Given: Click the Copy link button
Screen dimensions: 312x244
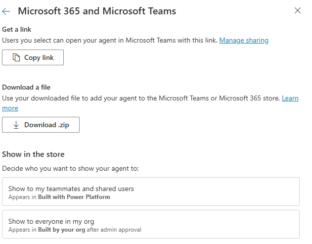Looking at the screenshot, I should [33, 57].
